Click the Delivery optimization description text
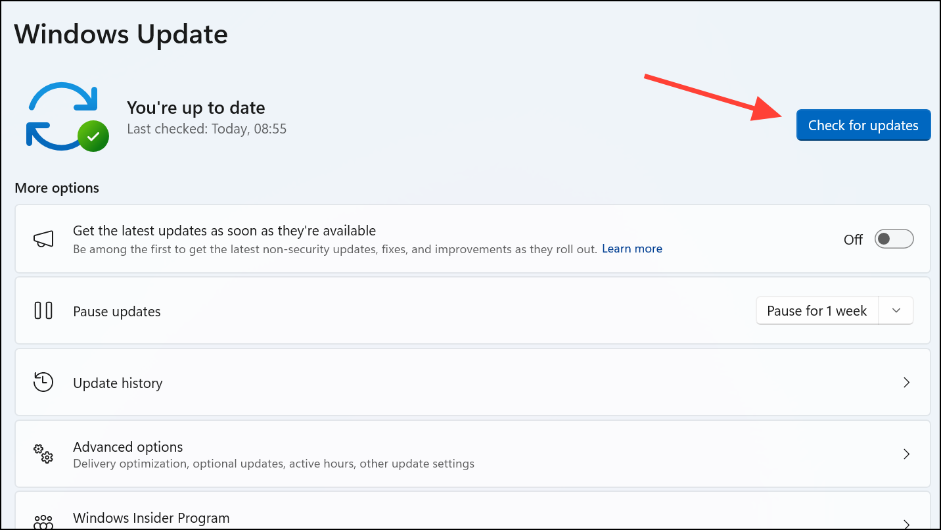941x530 pixels. click(273, 464)
